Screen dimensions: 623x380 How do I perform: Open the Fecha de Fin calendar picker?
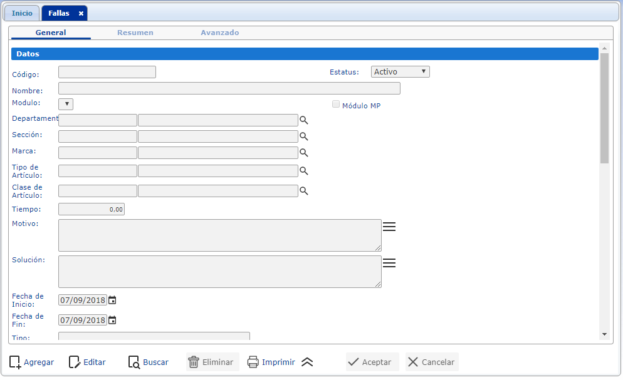[x=112, y=321]
